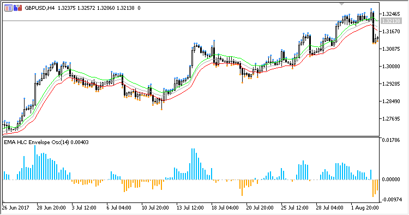The width and height of the screenshot is (409, 215).
Task: Click oscillator scale value -0.00974
Action: pos(391,200)
